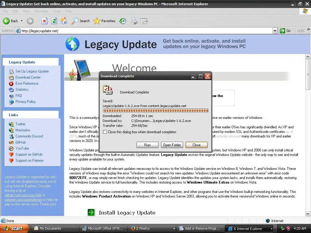Click the Edit page toolbar icon
Screen dimensions: 311x233
tap(144, 21)
